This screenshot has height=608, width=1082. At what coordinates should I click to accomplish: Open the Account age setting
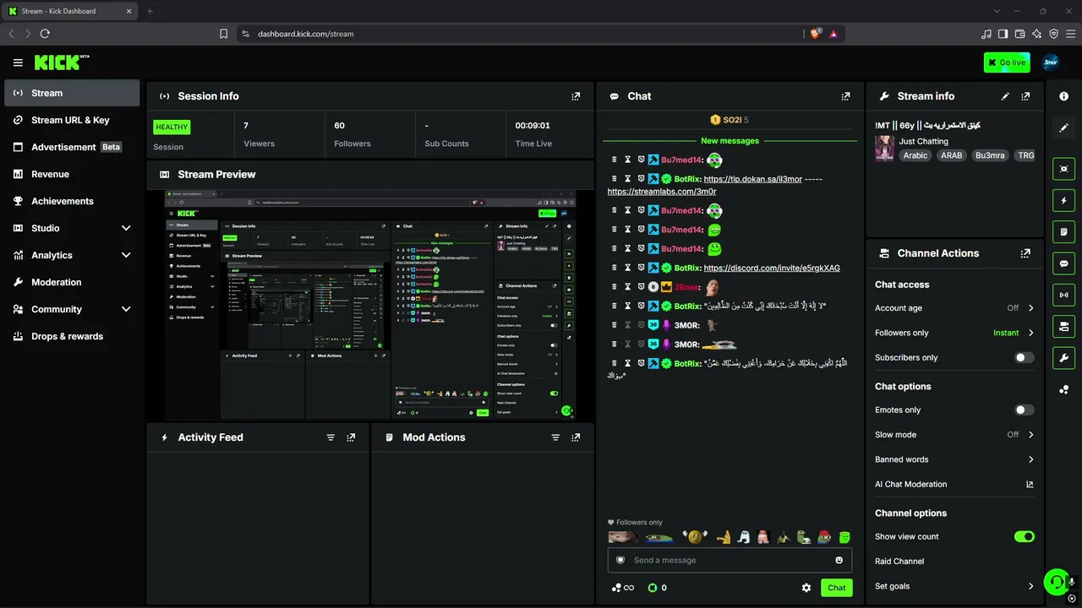954,308
